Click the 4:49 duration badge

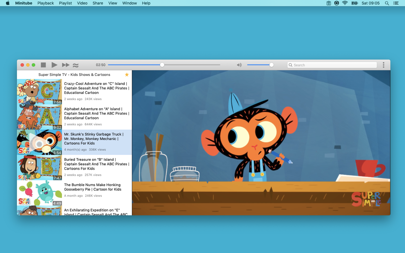pyautogui.click(x=57, y=203)
